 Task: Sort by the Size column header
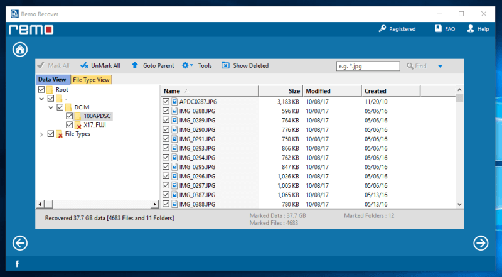(280, 91)
